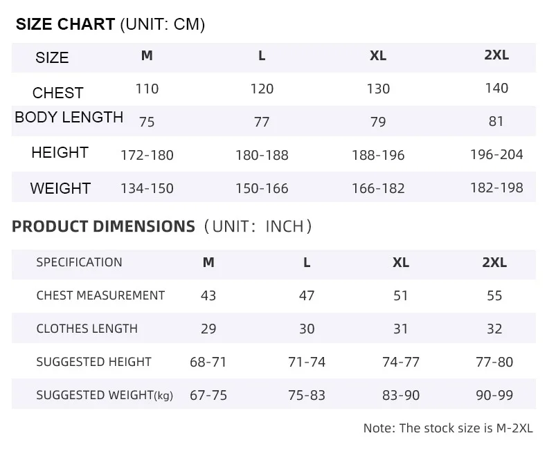547x449 pixels.
Task: Select the height range 188-196
Action: pyautogui.click(x=378, y=155)
